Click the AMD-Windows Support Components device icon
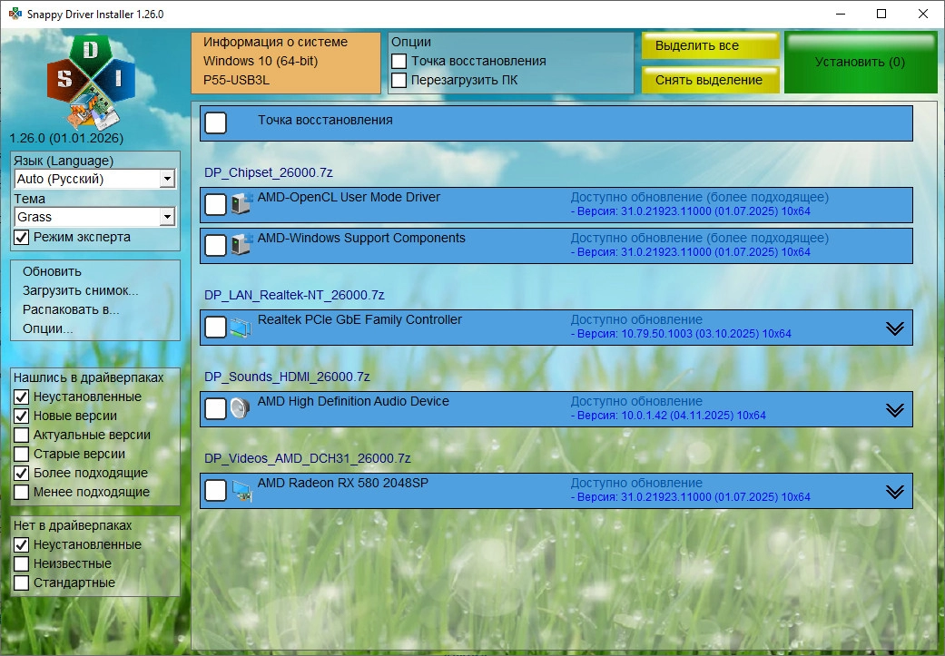The image size is (945, 656). pyautogui.click(x=241, y=245)
